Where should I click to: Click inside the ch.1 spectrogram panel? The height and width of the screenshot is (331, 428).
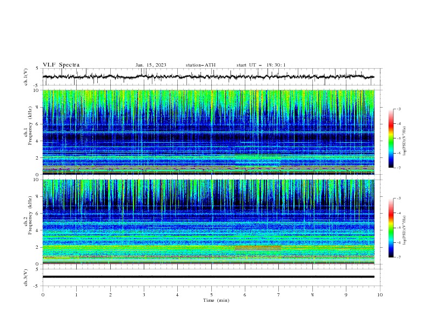coord(209,132)
